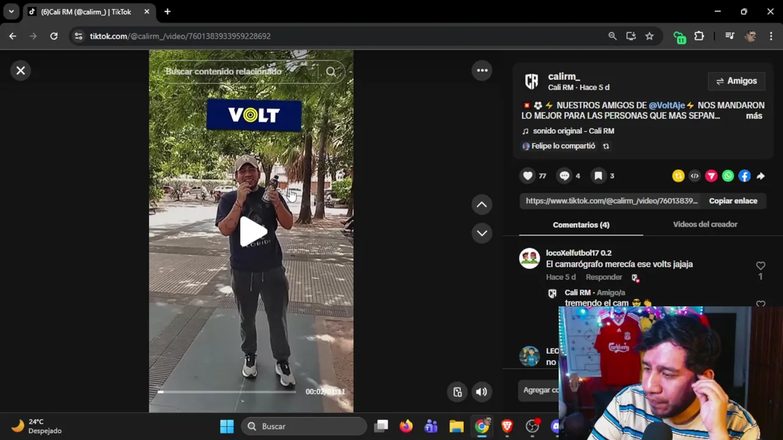Open the Cali RM profile avatar
Image resolution: width=783 pixels, height=440 pixels.
(x=532, y=81)
